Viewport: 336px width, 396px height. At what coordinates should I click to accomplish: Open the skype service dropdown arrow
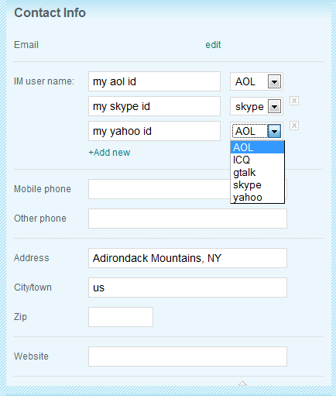coord(274,106)
